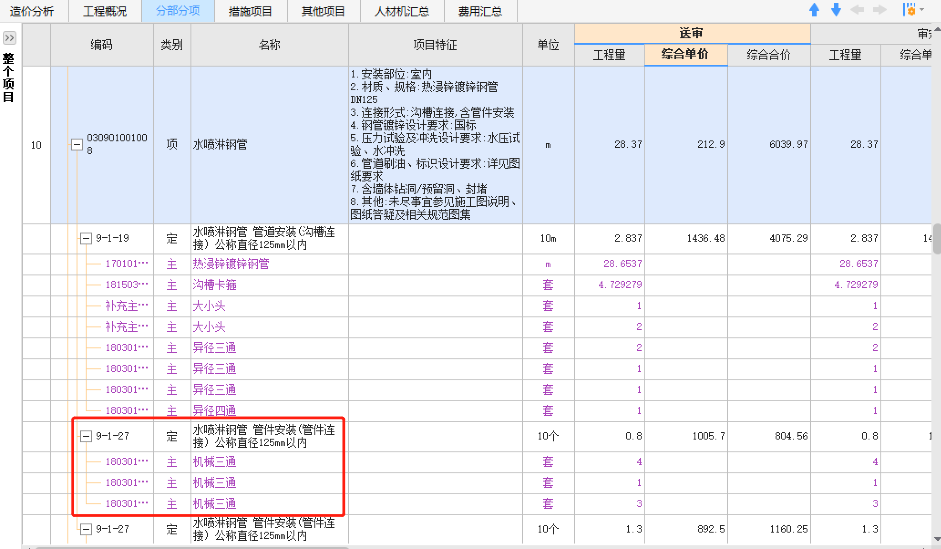The image size is (941, 549).
Task: Go to the 措施项目 tab
Action: pyautogui.click(x=251, y=11)
